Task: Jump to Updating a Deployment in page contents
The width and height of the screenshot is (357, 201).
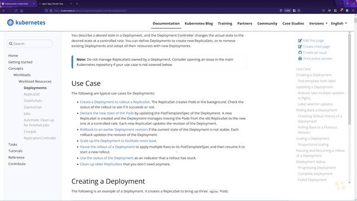Action: 314,87
